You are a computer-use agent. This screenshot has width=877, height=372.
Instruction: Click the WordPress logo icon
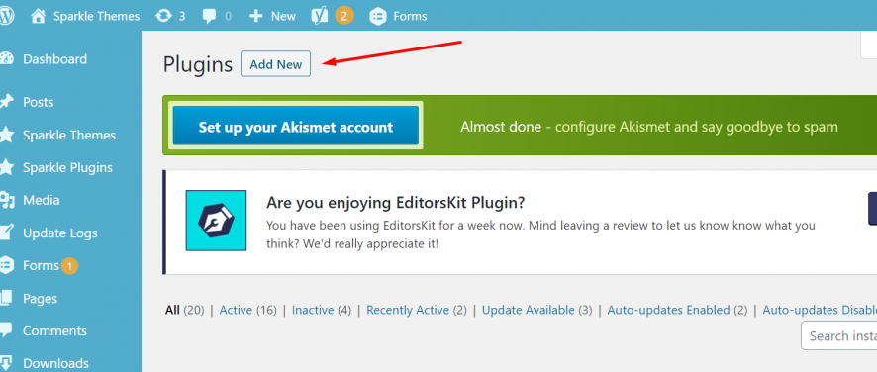(6, 16)
